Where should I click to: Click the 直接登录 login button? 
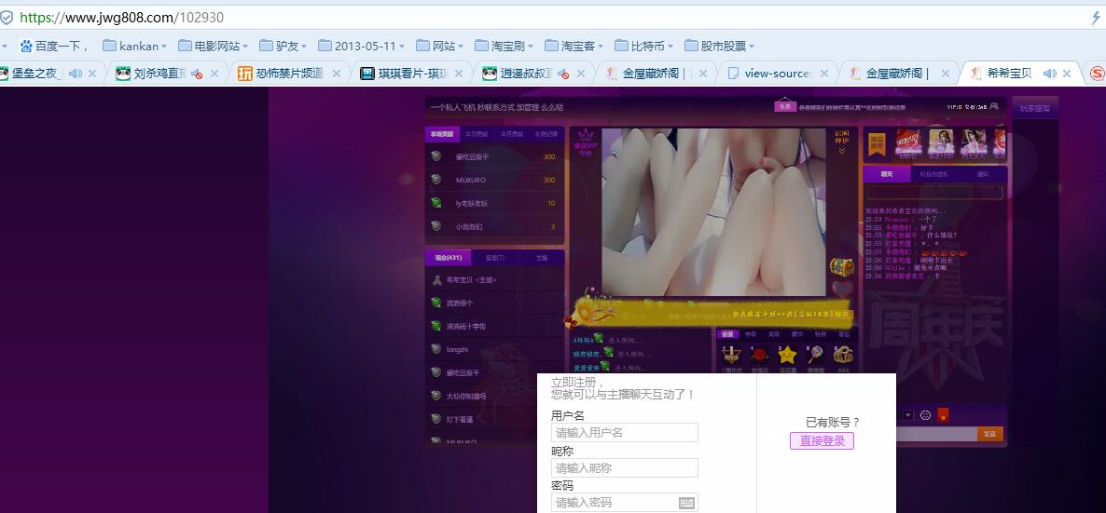(822, 441)
